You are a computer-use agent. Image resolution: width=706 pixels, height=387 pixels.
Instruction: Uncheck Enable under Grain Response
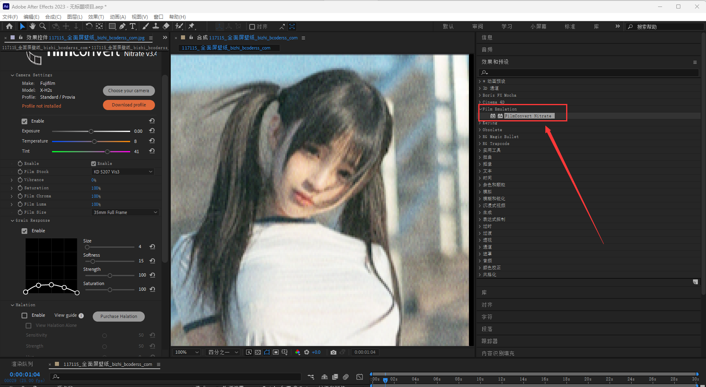(x=24, y=230)
